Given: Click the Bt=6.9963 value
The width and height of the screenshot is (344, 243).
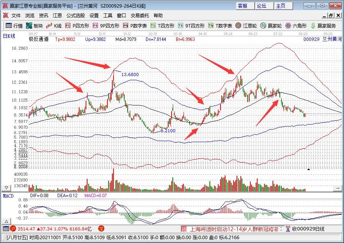Looking at the screenshot, I should (x=185, y=39).
